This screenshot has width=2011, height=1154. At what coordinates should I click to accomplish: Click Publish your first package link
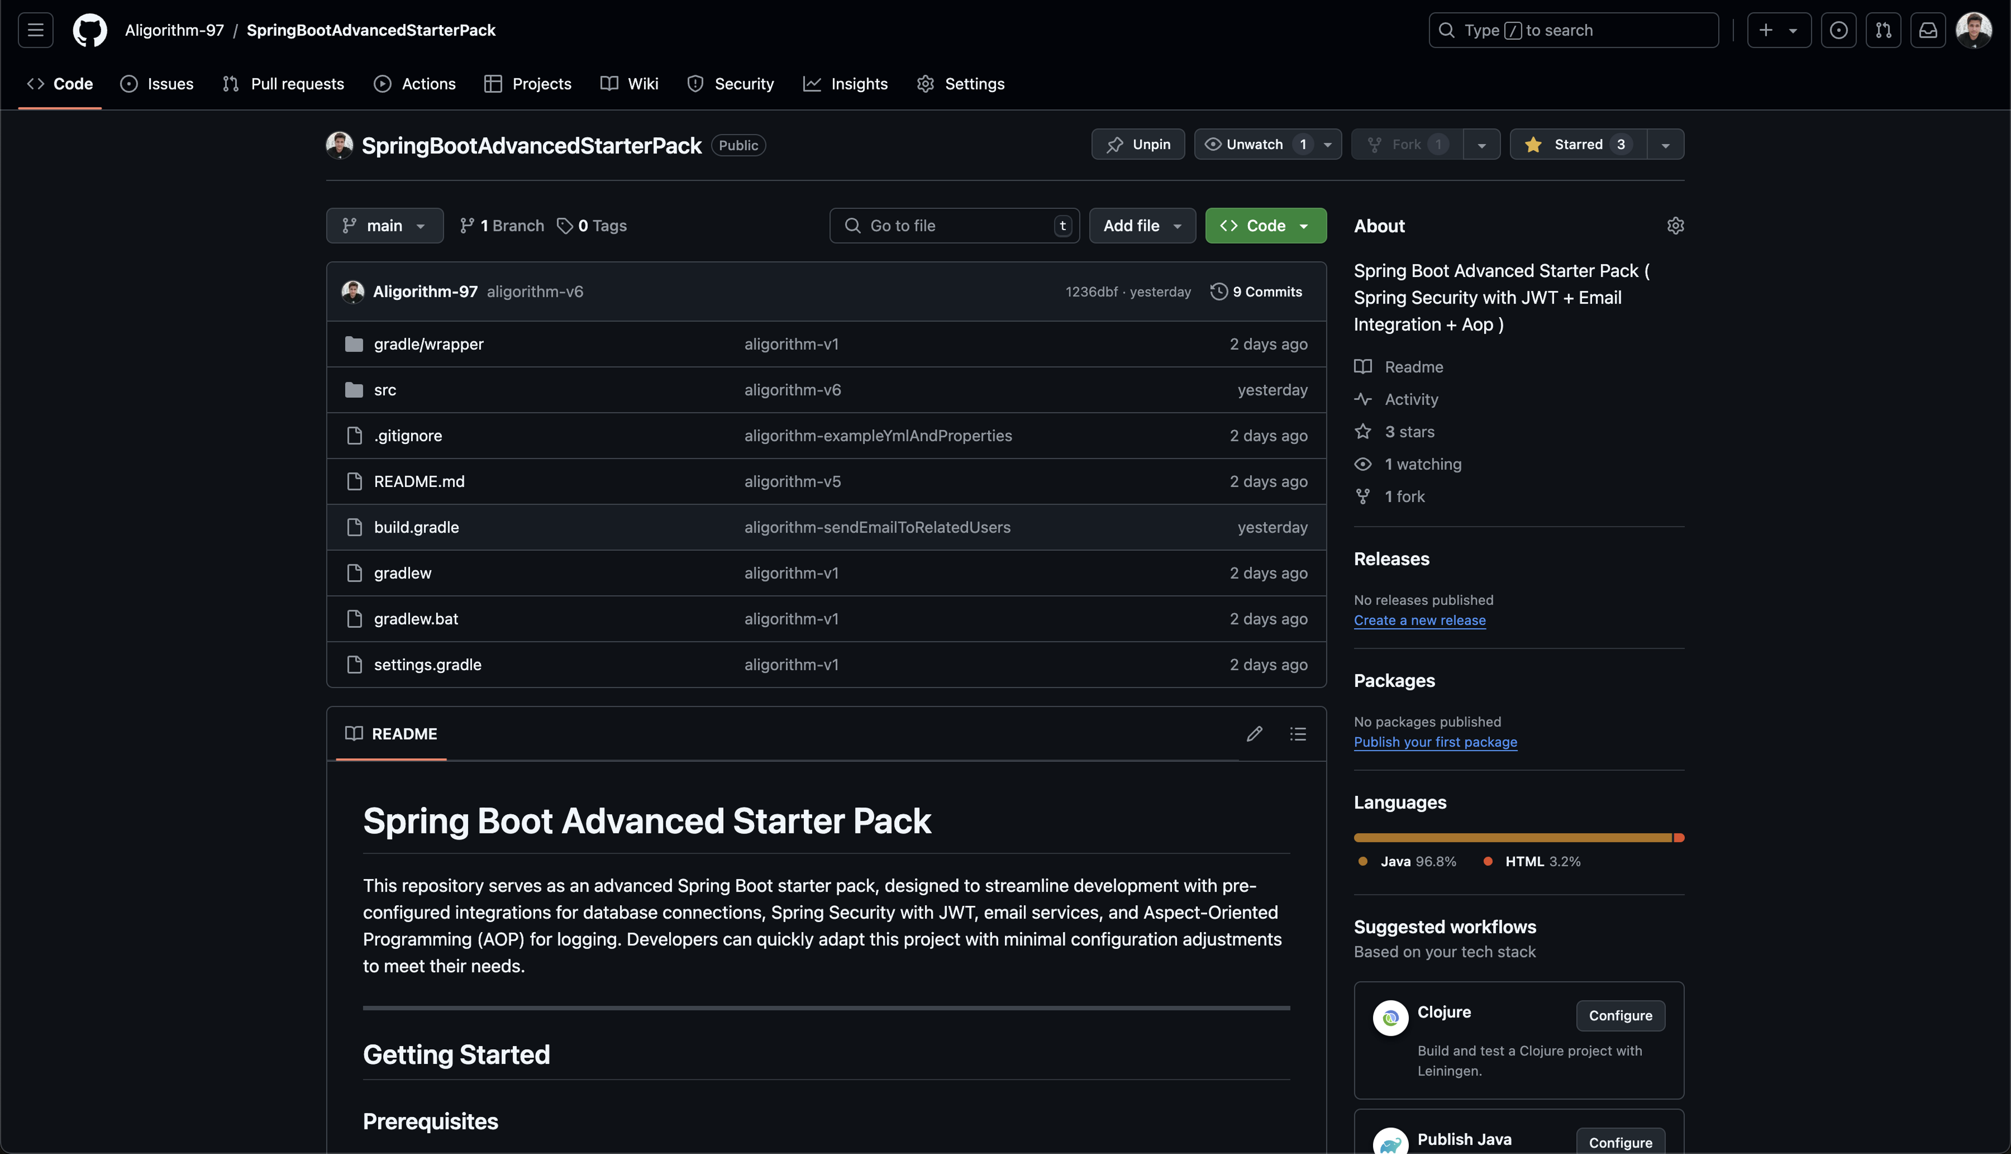tap(1435, 742)
